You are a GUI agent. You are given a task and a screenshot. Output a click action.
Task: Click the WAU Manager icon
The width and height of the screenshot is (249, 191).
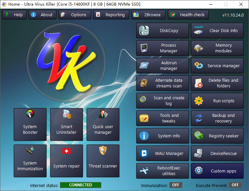point(144,153)
